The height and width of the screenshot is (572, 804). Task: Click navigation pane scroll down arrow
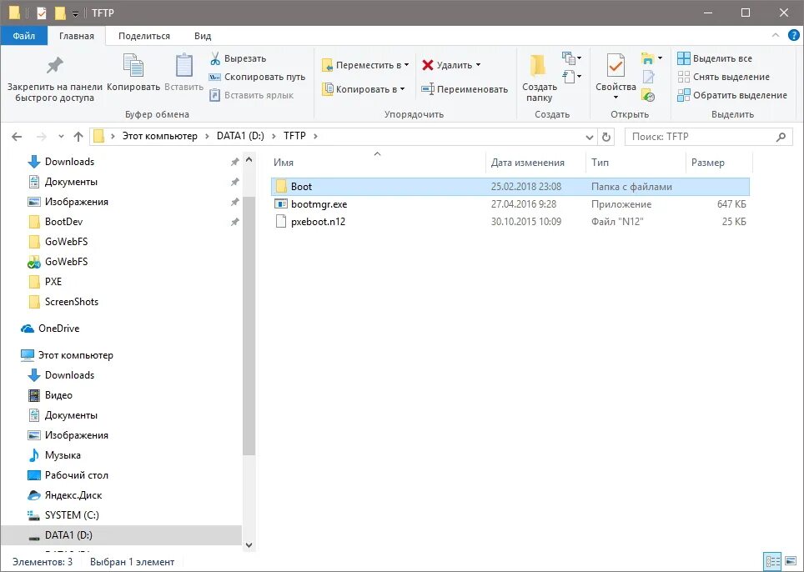coord(249,545)
